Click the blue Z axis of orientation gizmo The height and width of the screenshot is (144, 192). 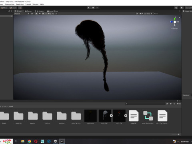click(172, 22)
